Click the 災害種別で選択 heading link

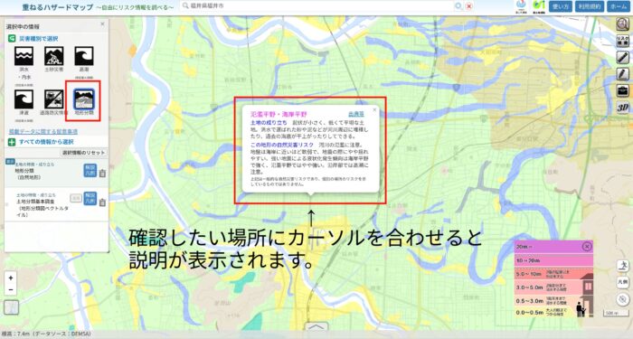pos(39,39)
